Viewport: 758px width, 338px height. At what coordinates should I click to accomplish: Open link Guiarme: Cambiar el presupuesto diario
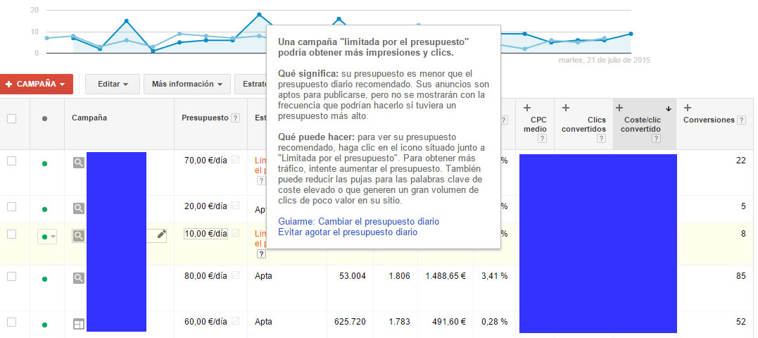359,222
